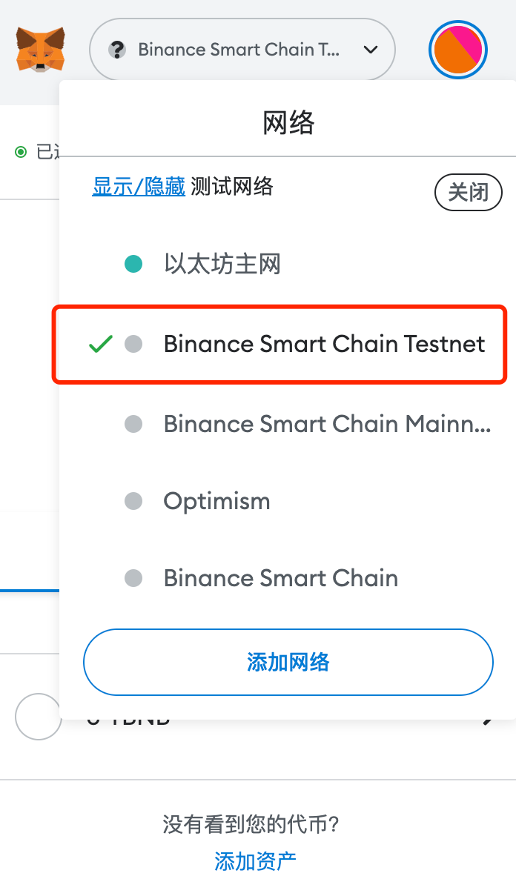Open the network selector at the top
516x879 pixels.
click(242, 49)
